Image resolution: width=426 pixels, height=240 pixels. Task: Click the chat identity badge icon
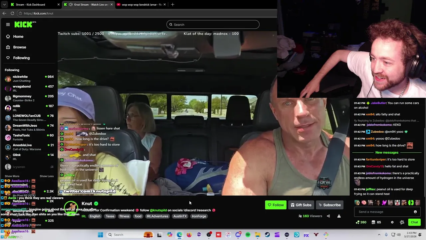click(x=402, y=222)
